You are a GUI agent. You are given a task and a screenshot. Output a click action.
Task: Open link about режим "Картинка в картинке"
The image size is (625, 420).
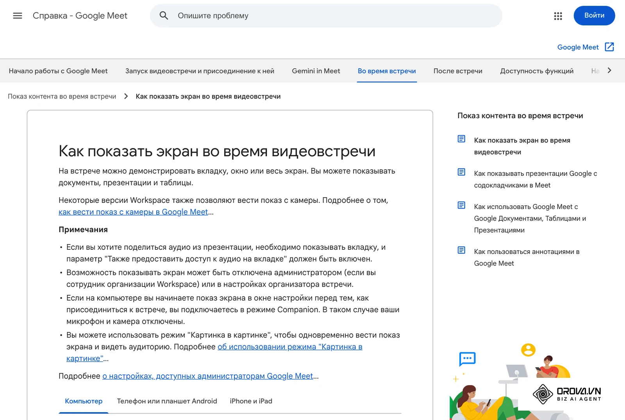click(214, 352)
